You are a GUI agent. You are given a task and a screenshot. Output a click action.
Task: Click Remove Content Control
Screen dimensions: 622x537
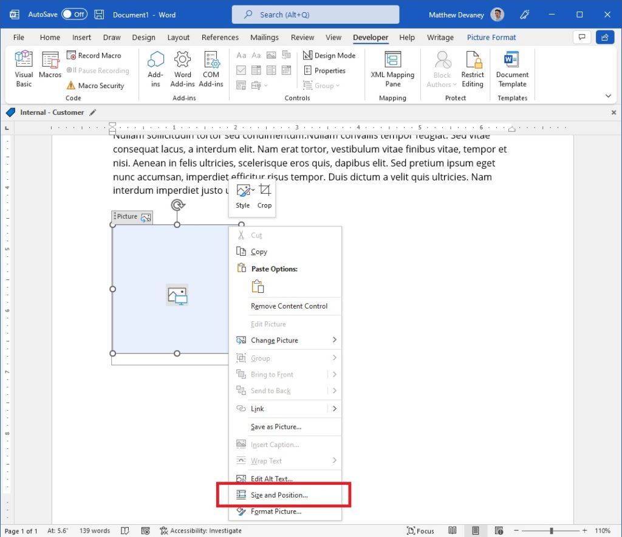[x=289, y=306]
